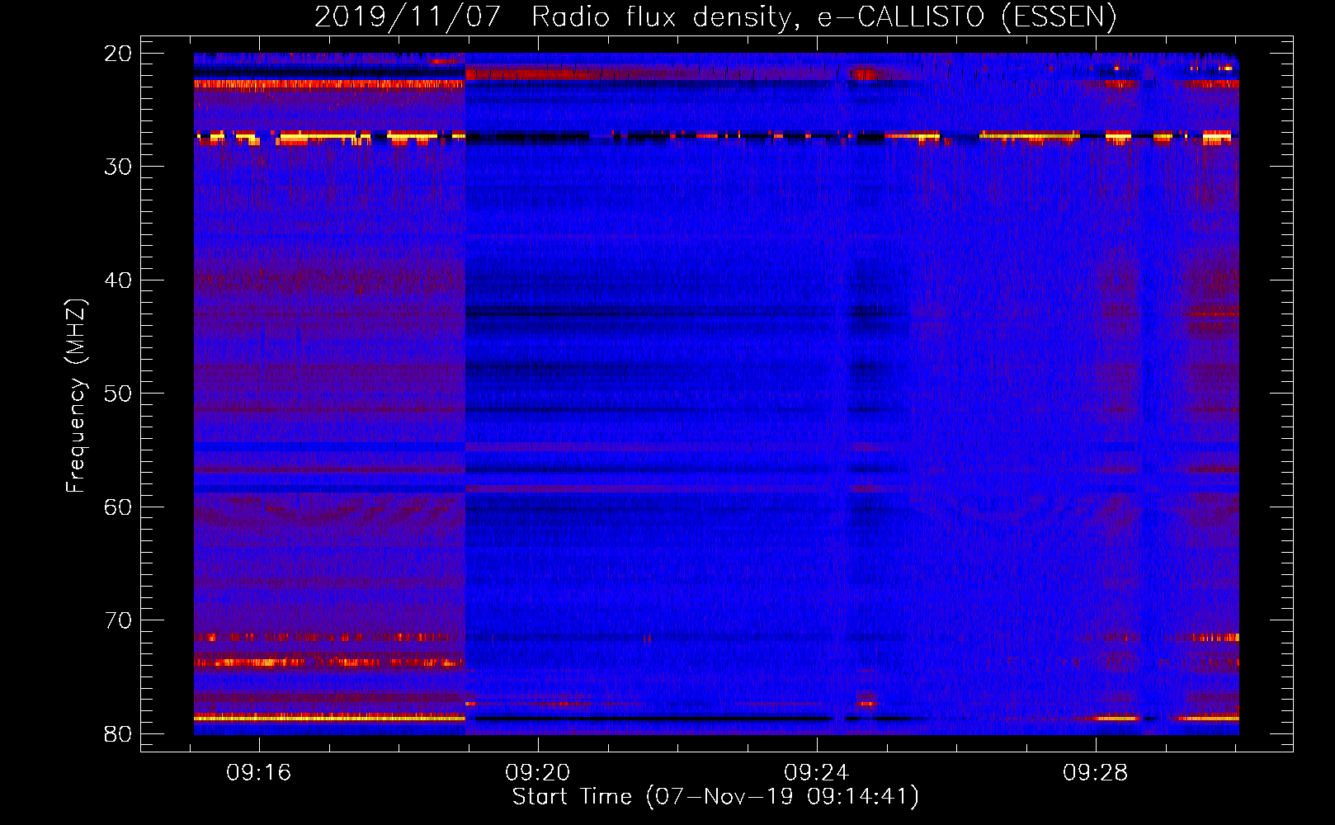The width and height of the screenshot is (1335, 825).
Task: Click the 09:16 time tick label
Action: 259,773
